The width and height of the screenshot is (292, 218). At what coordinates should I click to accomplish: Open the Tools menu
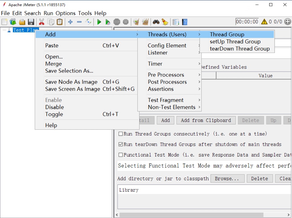click(x=85, y=13)
